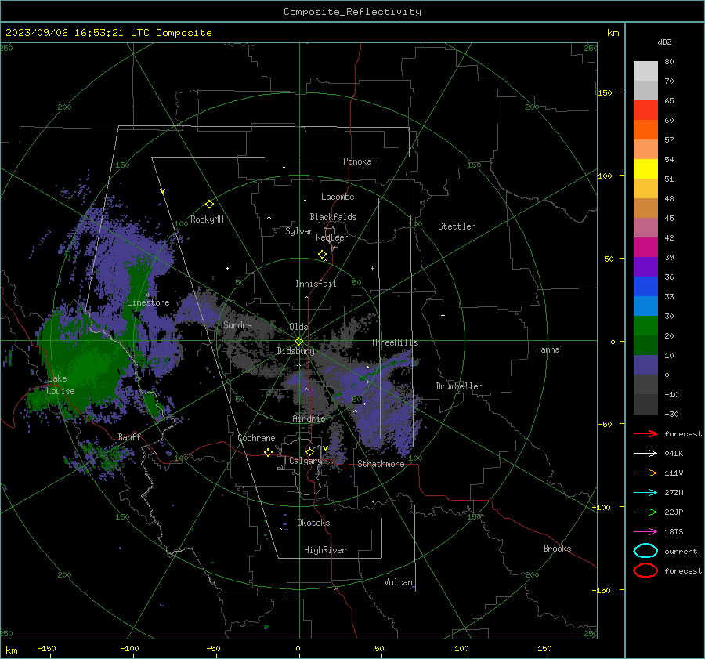Click the red forecast arrow in legend
The width and height of the screenshot is (705, 659).
point(645,433)
